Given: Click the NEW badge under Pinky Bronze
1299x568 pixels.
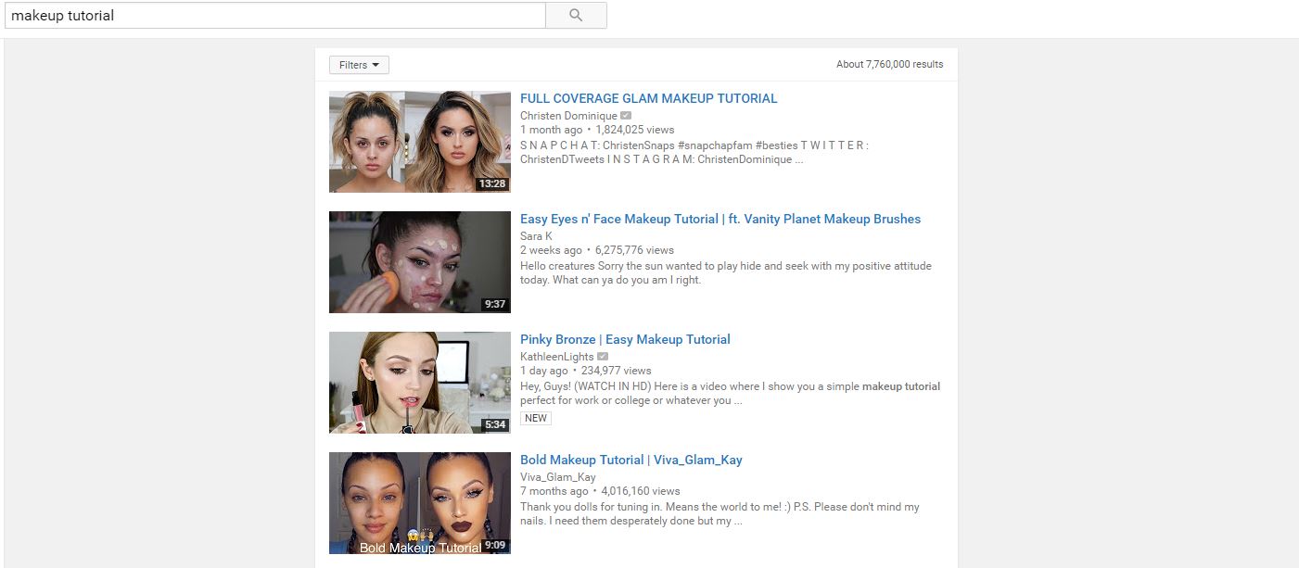Looking at the screenshot, I should (x=536, y=418).
